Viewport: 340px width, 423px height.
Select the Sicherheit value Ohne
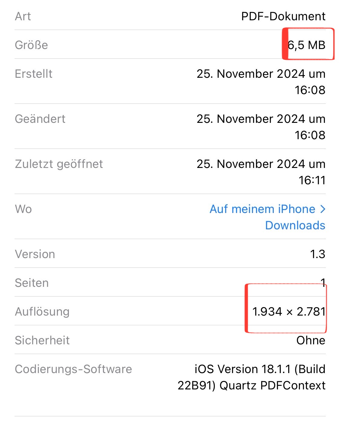coord(311,340)
